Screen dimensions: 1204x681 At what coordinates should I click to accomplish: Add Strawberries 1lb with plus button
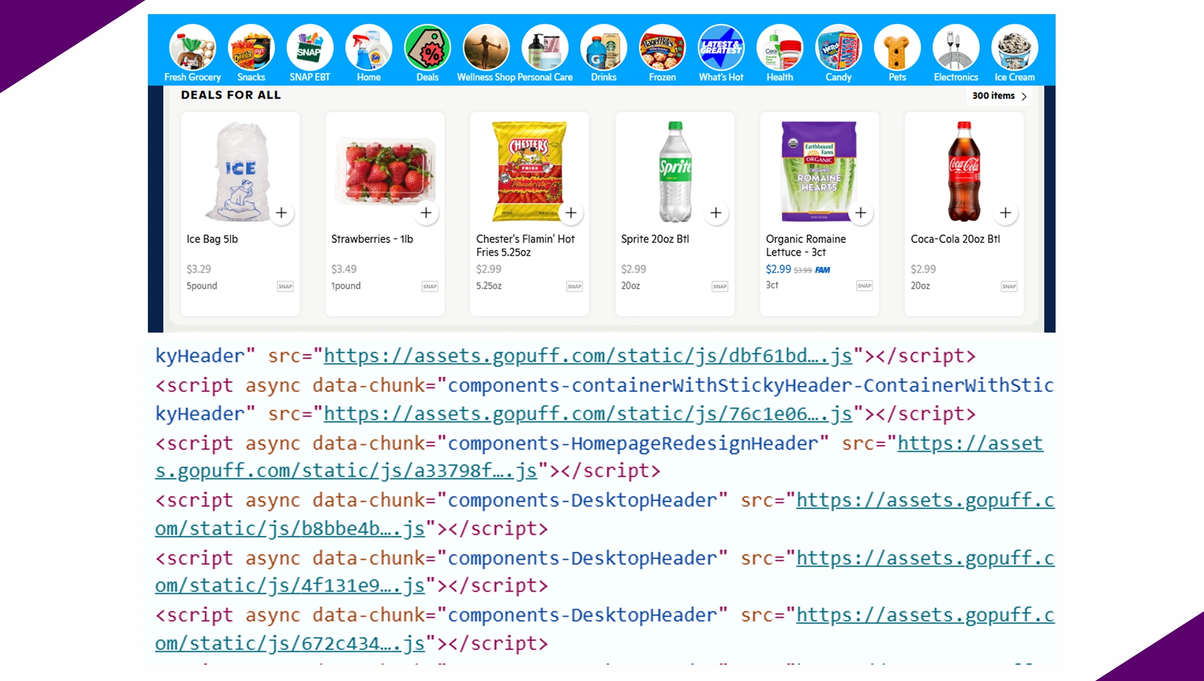tap(426, 213)
